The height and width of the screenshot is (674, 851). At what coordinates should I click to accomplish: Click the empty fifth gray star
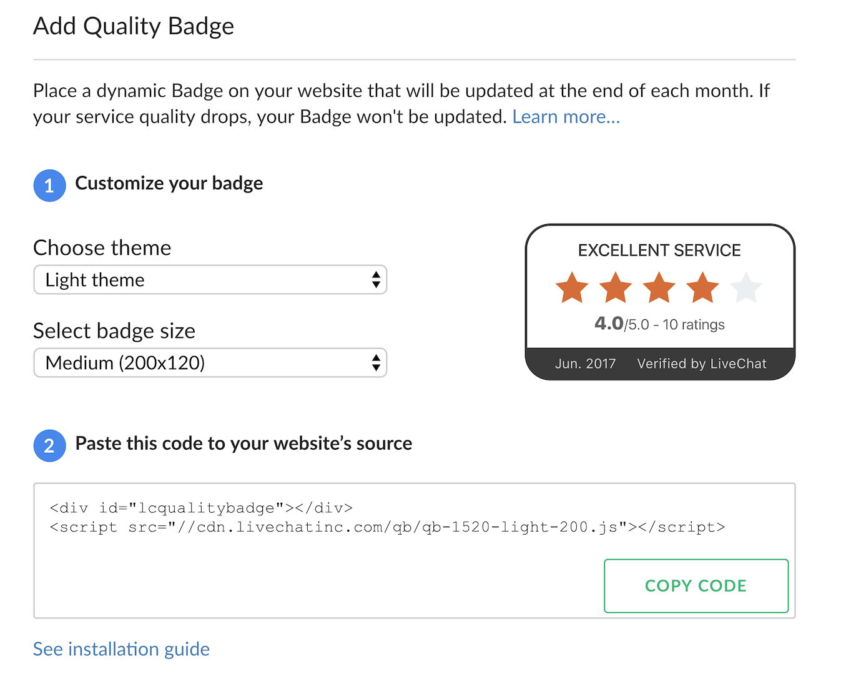[x=746, y=287]
